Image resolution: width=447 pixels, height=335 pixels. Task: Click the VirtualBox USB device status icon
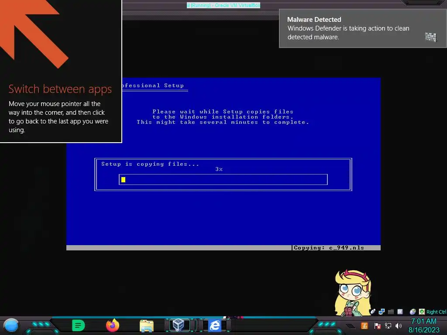tap(373, 311)
